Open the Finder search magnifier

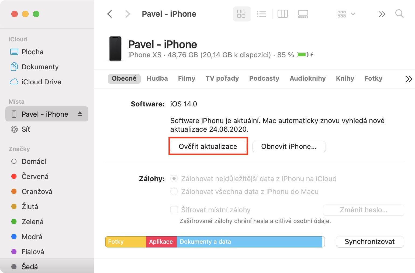(x=399, y=14)
